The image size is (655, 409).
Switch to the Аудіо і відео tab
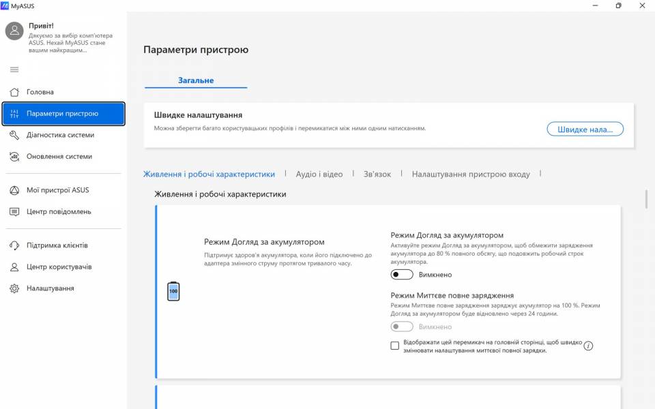coord(319,174)
